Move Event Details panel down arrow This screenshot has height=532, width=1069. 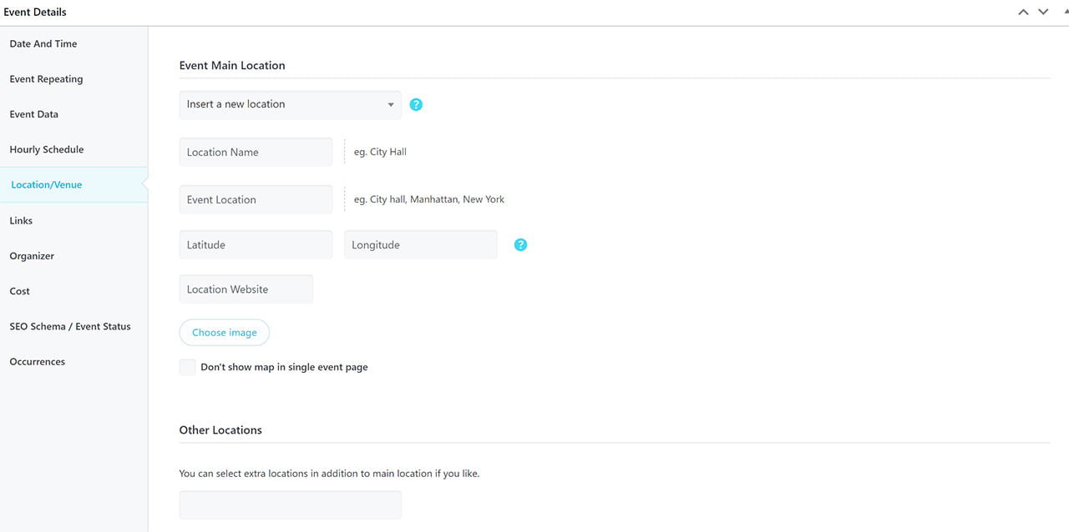[x=1043, y=13]
